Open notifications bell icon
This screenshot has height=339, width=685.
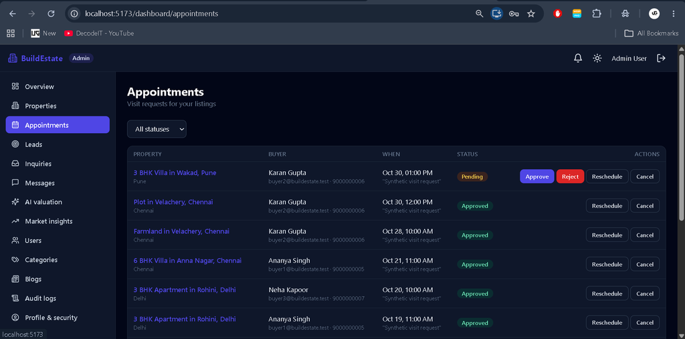[578, 58]
